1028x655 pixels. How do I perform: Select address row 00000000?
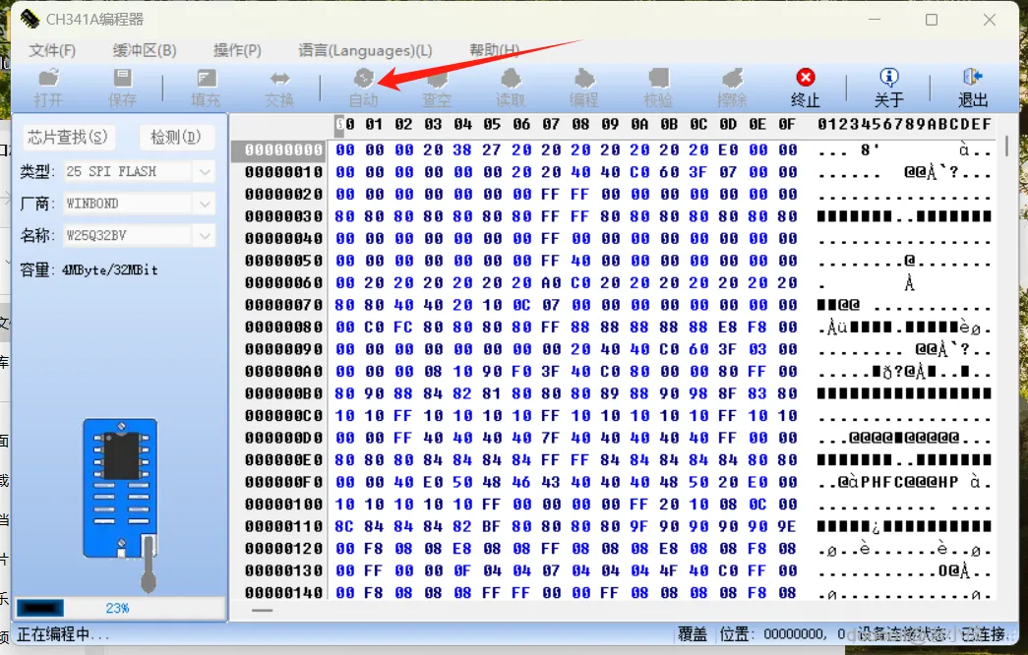point(284,150)
